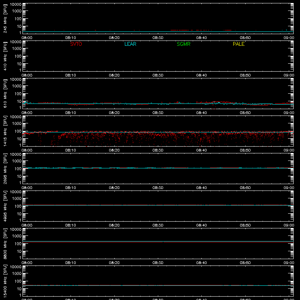Screen dimensions: 300x300
Task: Click the green SGMR station label
Action: (183, 44)
